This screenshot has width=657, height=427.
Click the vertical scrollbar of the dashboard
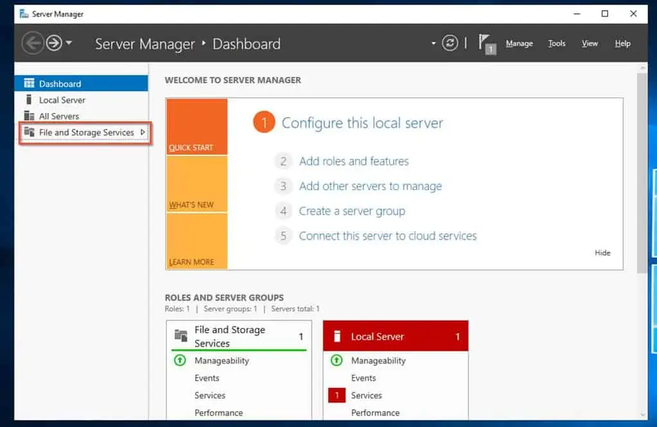[x=642, y=173]
